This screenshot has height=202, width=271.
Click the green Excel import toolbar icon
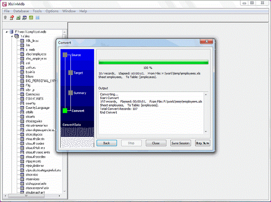18,17
